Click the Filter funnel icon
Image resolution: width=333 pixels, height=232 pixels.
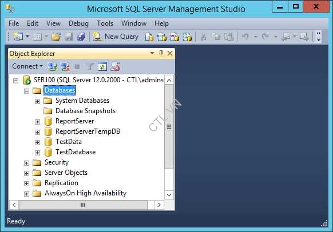click(x=90, y=67)
